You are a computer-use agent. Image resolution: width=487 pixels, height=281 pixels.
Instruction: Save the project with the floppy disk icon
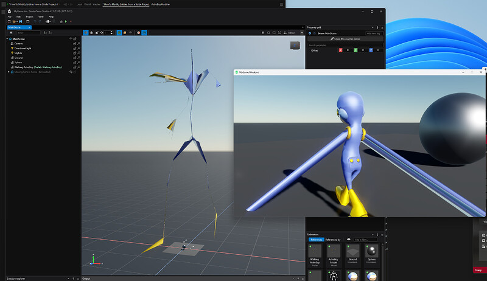coord(21,21)
